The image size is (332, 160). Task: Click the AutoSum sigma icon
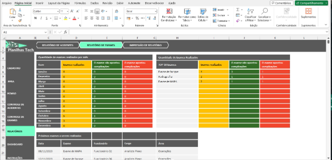tap(238, 10)
